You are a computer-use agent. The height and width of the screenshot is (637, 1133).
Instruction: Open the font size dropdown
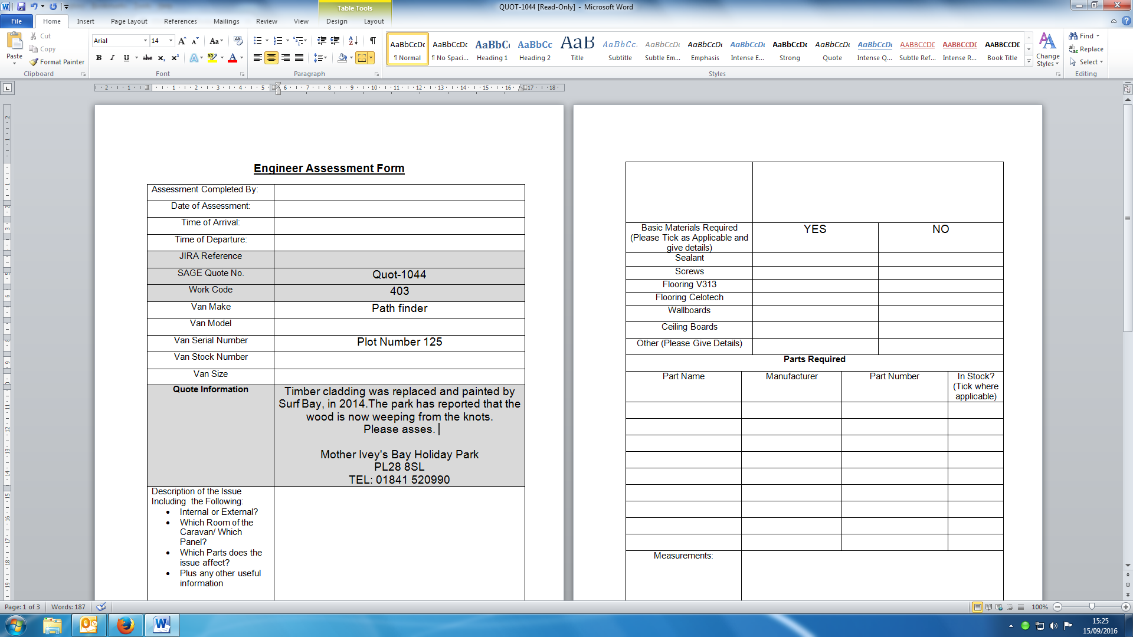[171, 41]
